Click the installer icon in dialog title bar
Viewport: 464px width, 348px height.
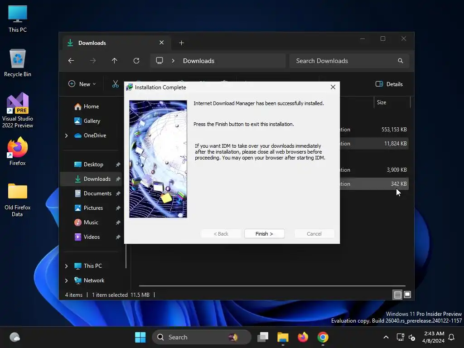129,87
